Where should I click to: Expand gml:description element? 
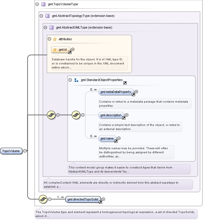(x=127, y=115)
